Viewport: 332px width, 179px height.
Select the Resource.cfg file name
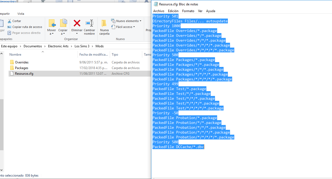(24, 74)
